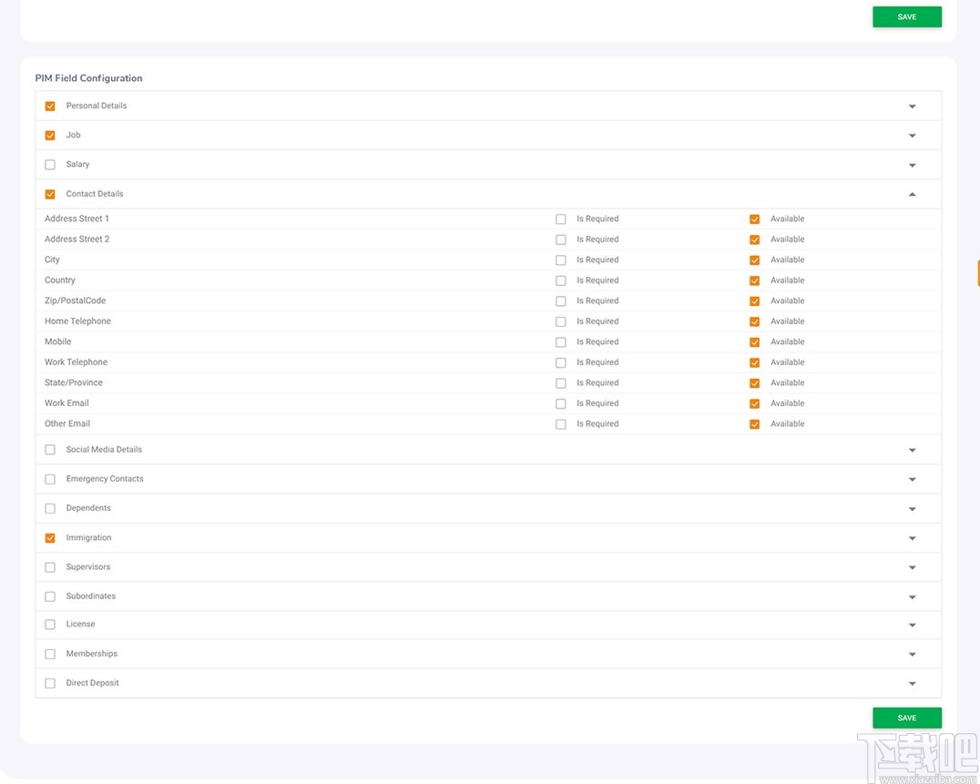Uncheck Available for Country
The height and width of the screenshot is (784, 980).
[x=754, y=281]
